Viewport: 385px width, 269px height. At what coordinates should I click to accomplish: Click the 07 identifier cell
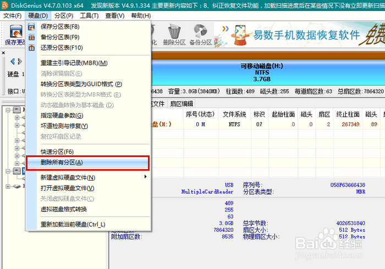pyautogui.click(x=259, y=125)
